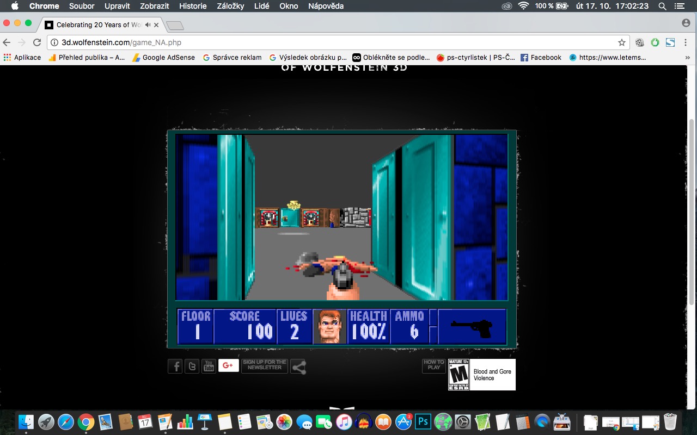Image resolution: width=697 pixels, height=435 pixels.
Task: Open the Apple menu
Action: (x=14, y=6)
